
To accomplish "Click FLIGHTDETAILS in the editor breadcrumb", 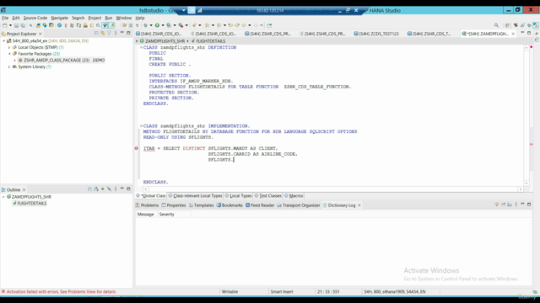I will (x=210, y=41).
